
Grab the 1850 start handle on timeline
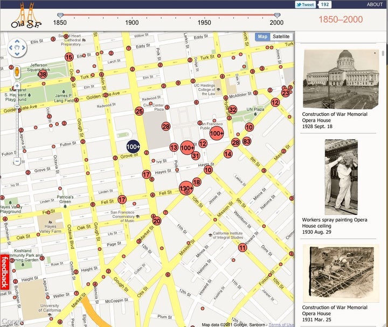(x=60, y=15)
